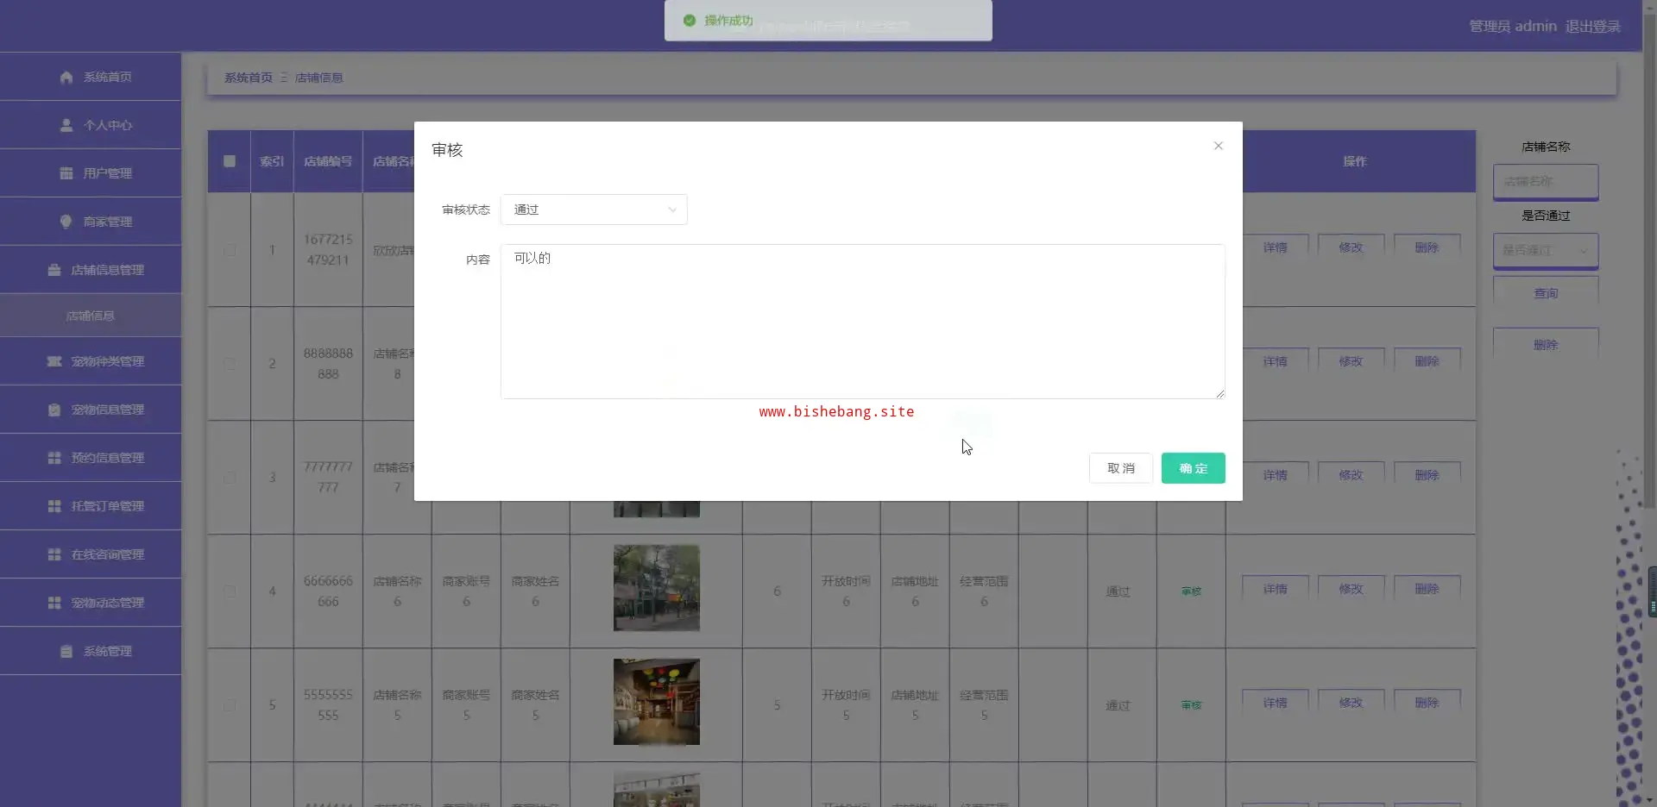This screenshot has width=1657, height=807.
Task: Click the 商家账号 5 cell
Action: pyautogui.click(x=466, y=705)
